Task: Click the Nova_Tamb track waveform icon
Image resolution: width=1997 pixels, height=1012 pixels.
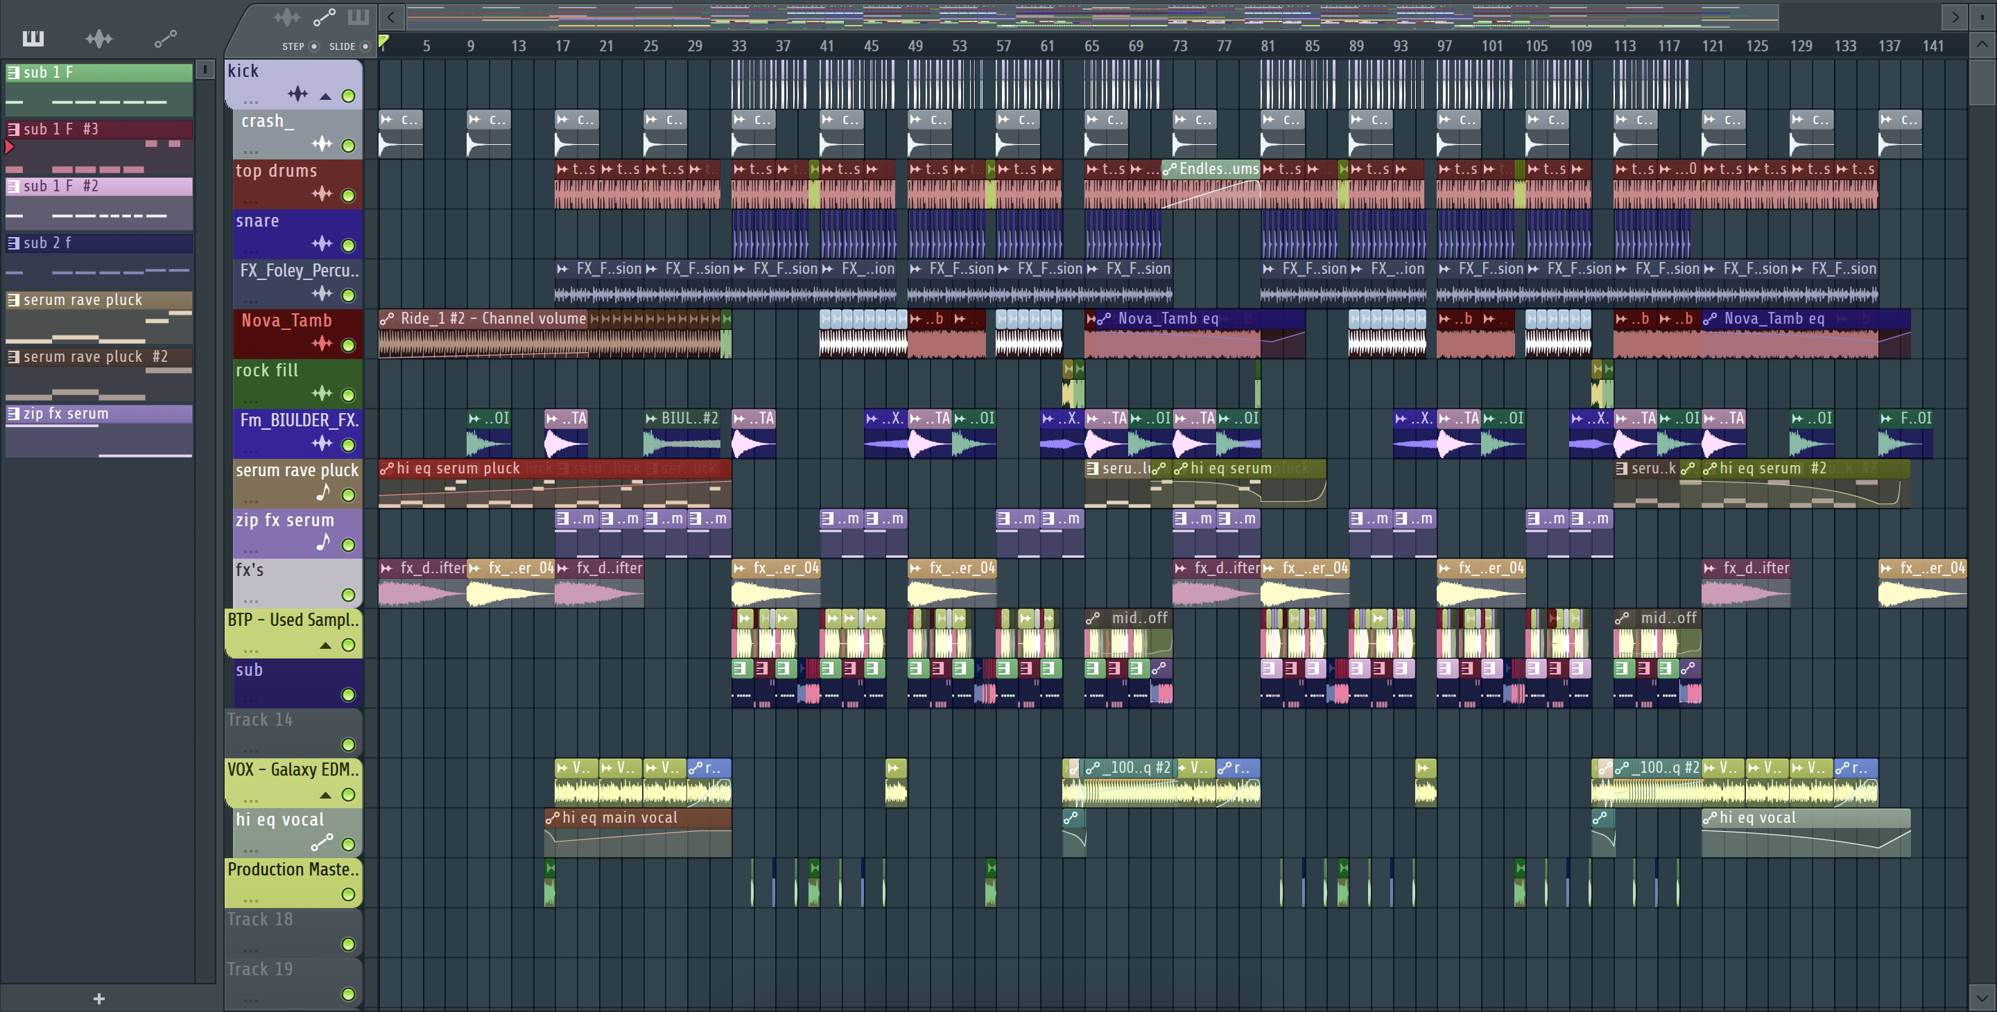Action: tap(322, 343)
